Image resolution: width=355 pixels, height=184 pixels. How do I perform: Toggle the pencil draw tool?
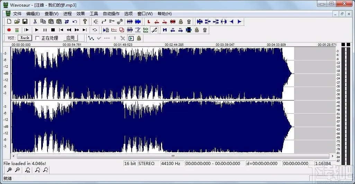click(x=154, y=30)
